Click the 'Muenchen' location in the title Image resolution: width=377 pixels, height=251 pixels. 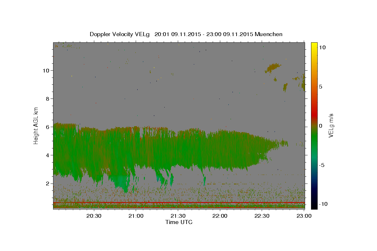pos(269,34)
